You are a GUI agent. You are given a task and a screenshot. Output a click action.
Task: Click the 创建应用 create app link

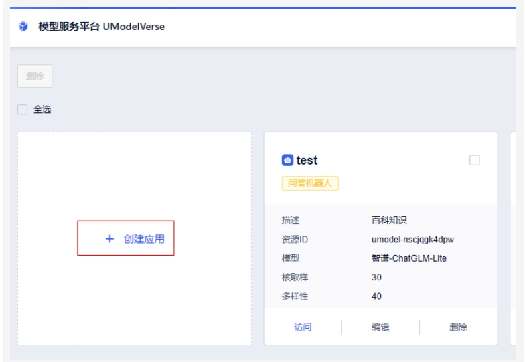[144, 238]
